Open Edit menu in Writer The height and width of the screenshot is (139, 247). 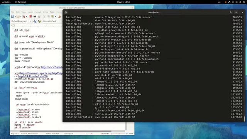18,12
